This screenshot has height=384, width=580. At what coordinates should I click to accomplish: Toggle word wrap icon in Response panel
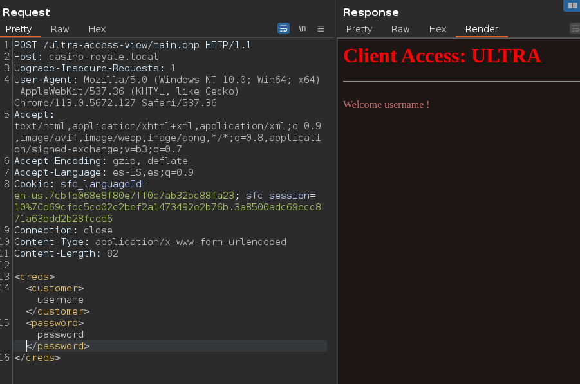pos(575,28)
